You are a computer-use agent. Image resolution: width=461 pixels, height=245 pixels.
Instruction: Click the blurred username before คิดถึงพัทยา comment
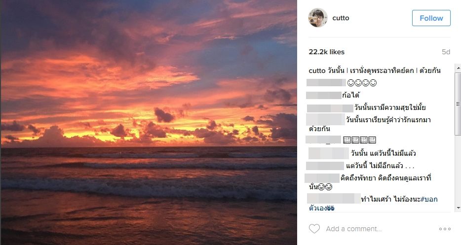(x=322, y=178)
